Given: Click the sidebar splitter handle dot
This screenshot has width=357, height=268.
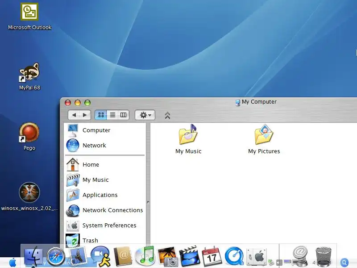Looking at the screenshot, I should point(148,202).
